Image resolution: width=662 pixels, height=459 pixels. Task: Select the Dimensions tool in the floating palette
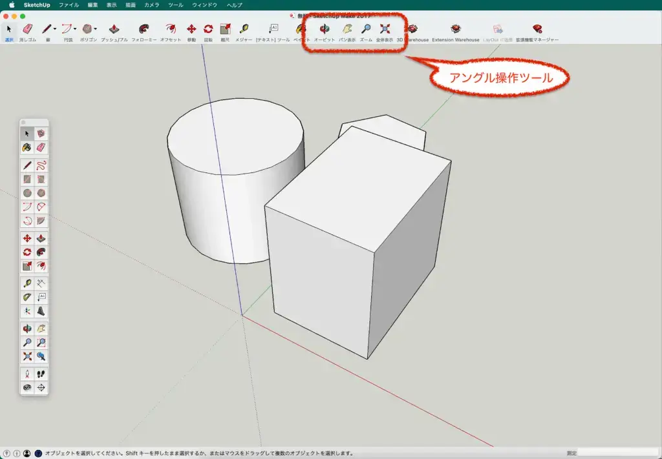pyautogui.click(x=41, y=283)
